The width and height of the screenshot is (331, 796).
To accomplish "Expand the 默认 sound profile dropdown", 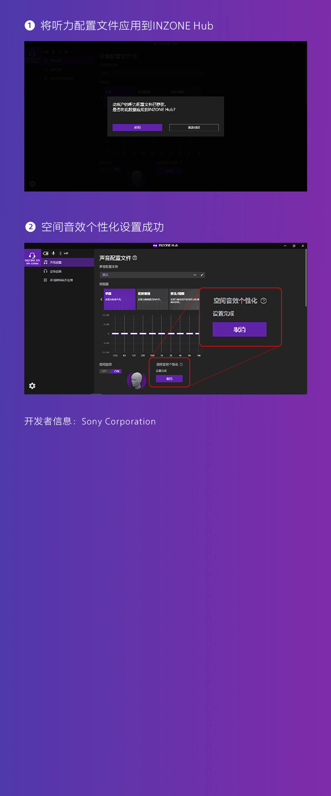I will 149,275.
